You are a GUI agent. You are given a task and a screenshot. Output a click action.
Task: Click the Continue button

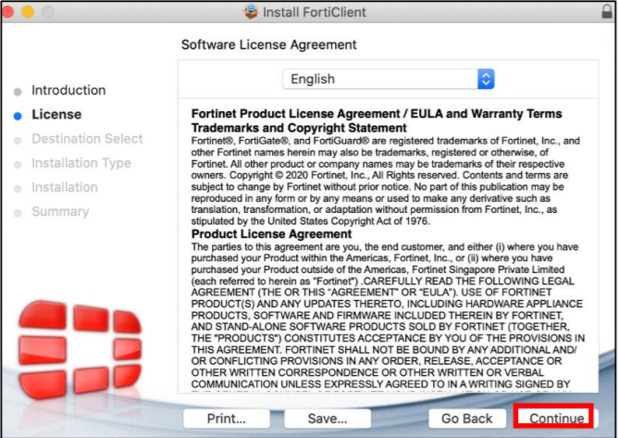tap(555, 418)
